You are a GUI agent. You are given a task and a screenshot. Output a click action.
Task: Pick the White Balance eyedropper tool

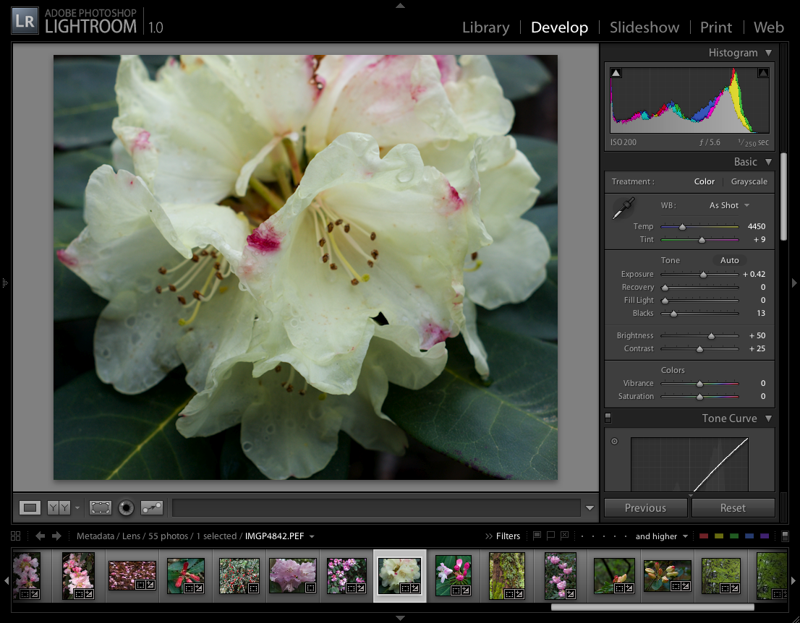[x=623, y=208]
